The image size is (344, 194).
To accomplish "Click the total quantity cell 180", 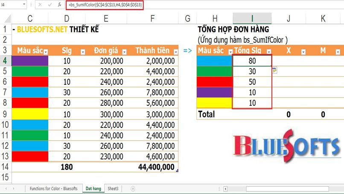I will tap(67, 167).
